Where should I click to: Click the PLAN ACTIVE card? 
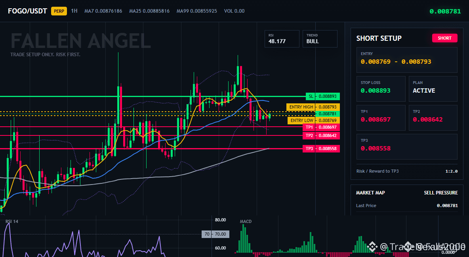[x=433, y=89]
